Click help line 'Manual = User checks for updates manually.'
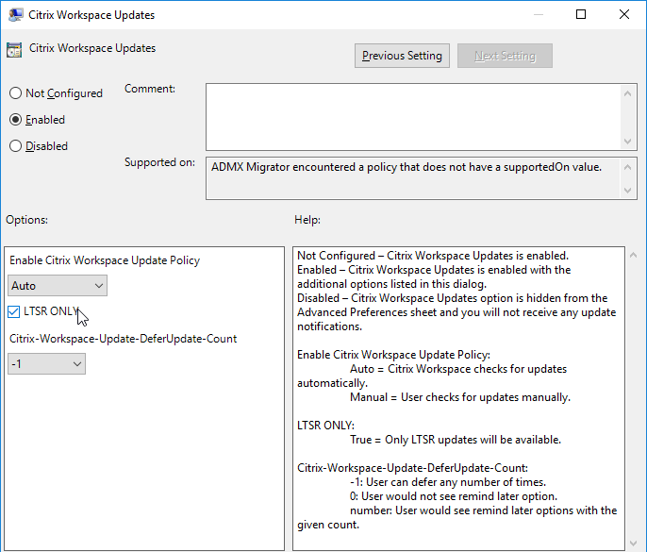 click(x=460, y=397)
